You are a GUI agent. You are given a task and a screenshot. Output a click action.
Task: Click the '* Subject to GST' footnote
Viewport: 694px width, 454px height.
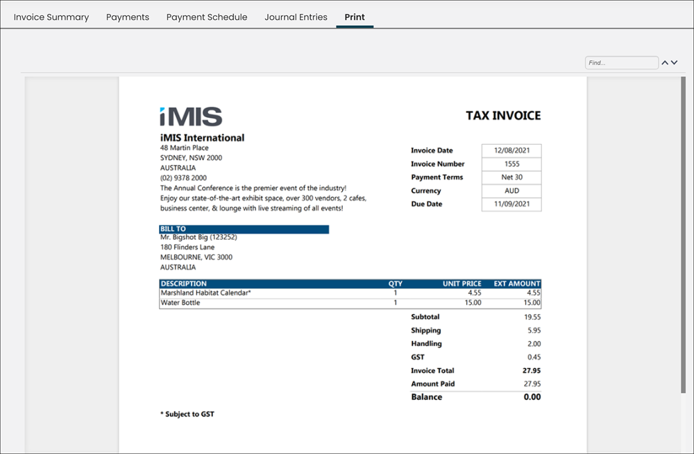pyautogui.click(x=187, y=414)
